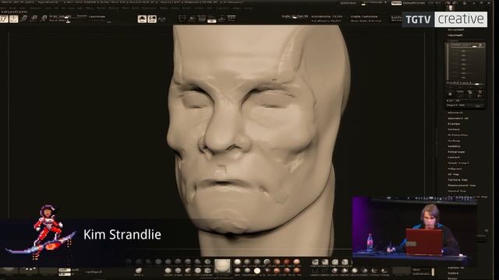The height and width of the screenshot is (280, 499).
Task: Expand the Deformation subpalette
Action: tap(458, 135)
